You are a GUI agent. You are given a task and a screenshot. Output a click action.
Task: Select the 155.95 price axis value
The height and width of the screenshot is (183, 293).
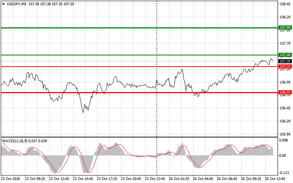point(285,134)
